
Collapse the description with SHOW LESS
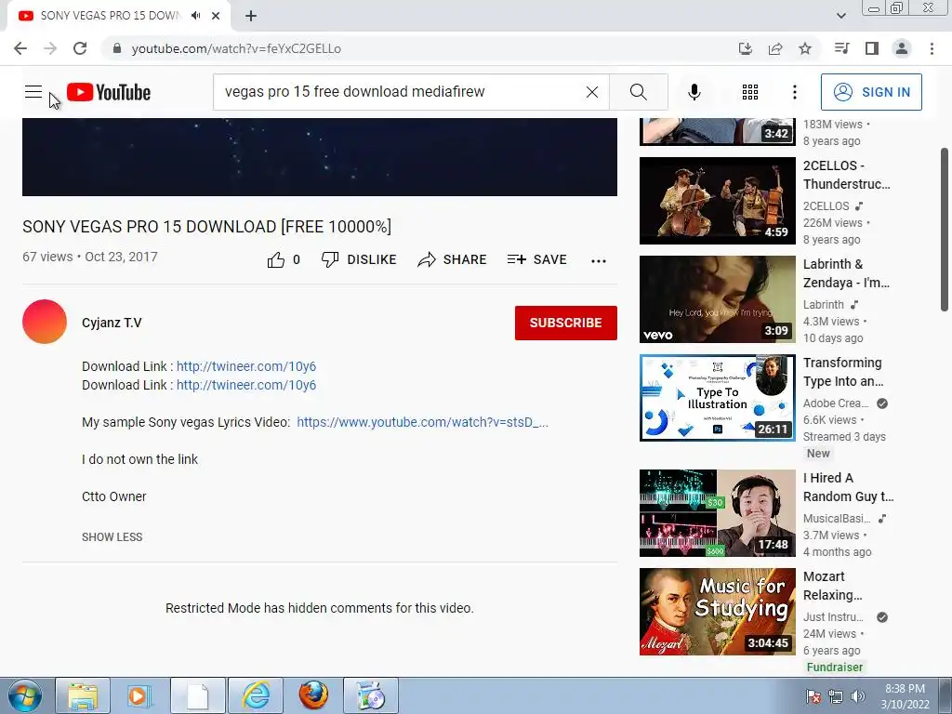(x=112, y=537)
